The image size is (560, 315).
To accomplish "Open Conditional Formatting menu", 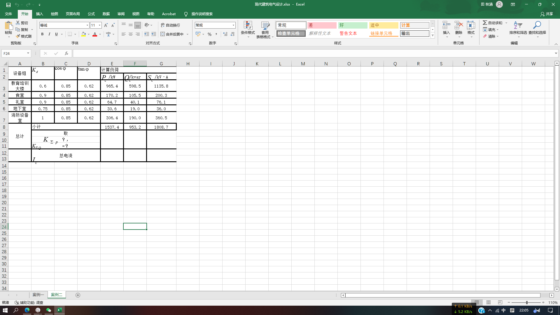I will (x=248, y=29).
